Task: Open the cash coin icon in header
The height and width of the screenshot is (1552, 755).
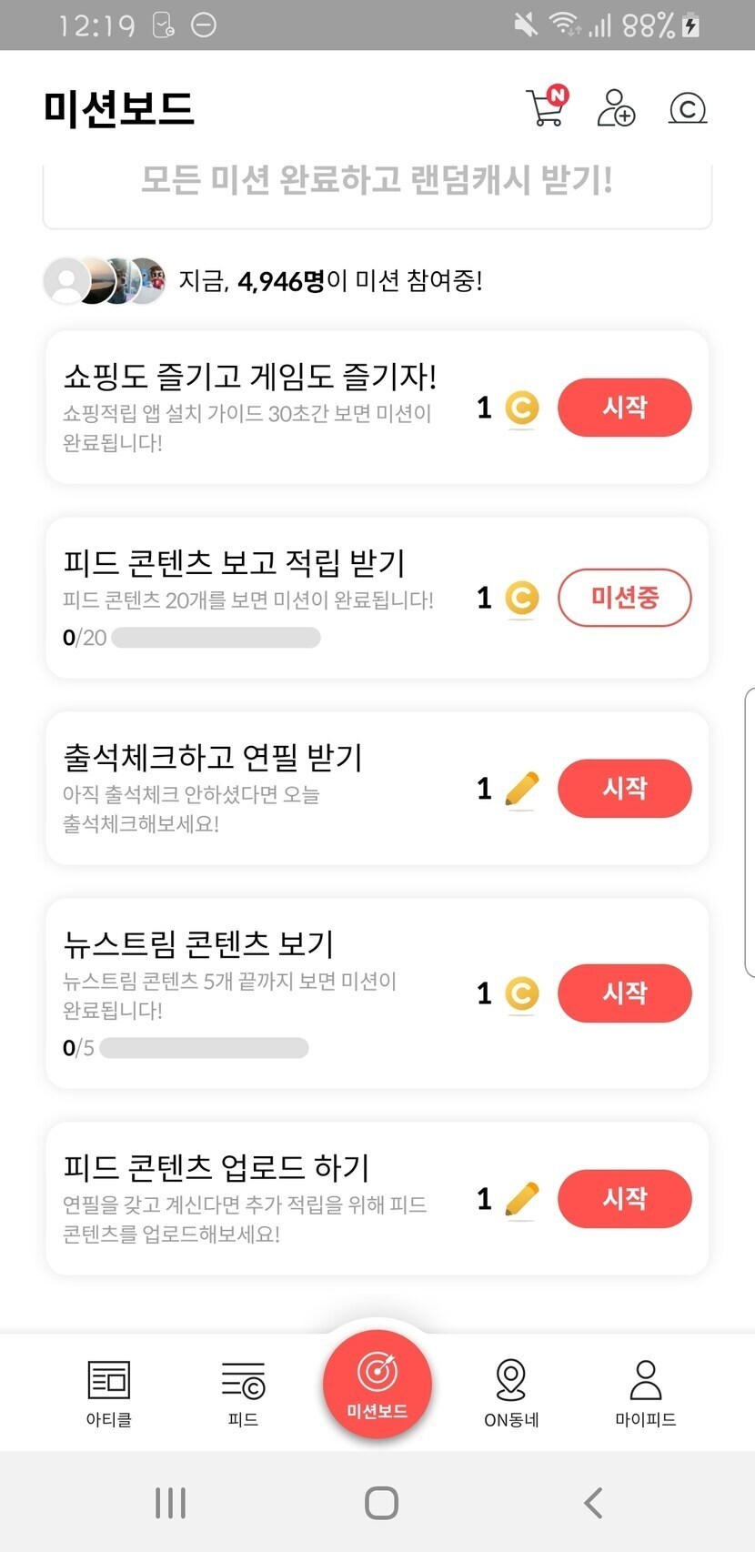Action: tap(688, 108)
